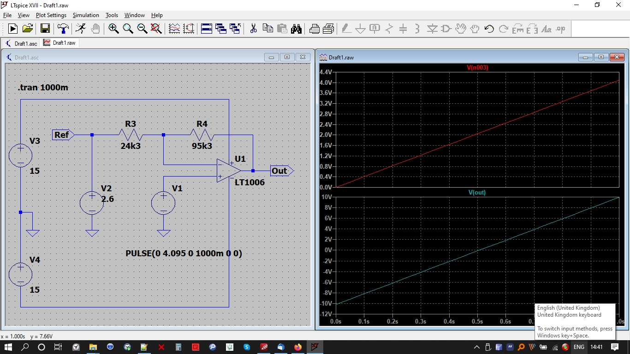
Task: Click the Mirror component icon
Action: [532, 29]
